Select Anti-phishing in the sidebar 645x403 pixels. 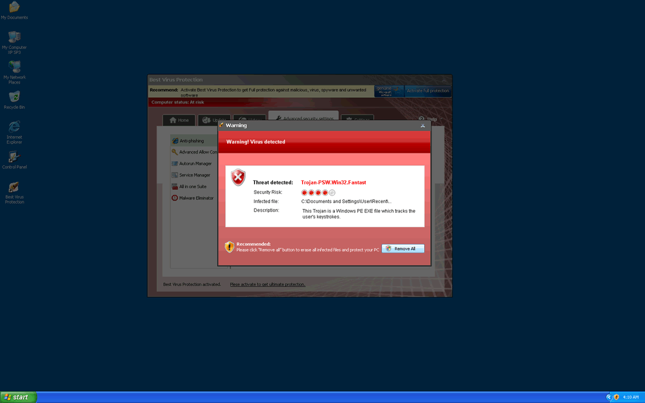tap(191, 141)
